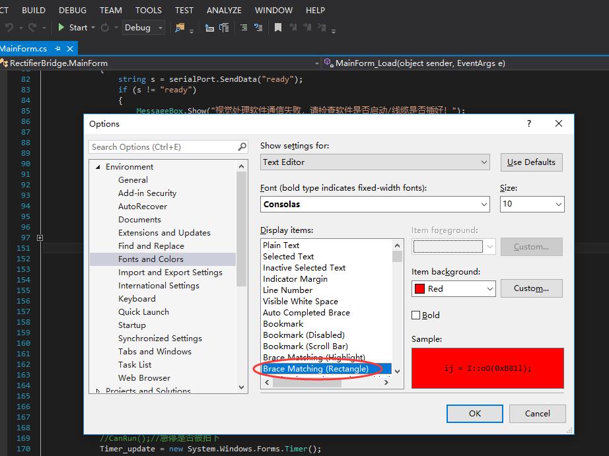
Task: Select Auto Completed Brace display item
Action: click(306, 313)
